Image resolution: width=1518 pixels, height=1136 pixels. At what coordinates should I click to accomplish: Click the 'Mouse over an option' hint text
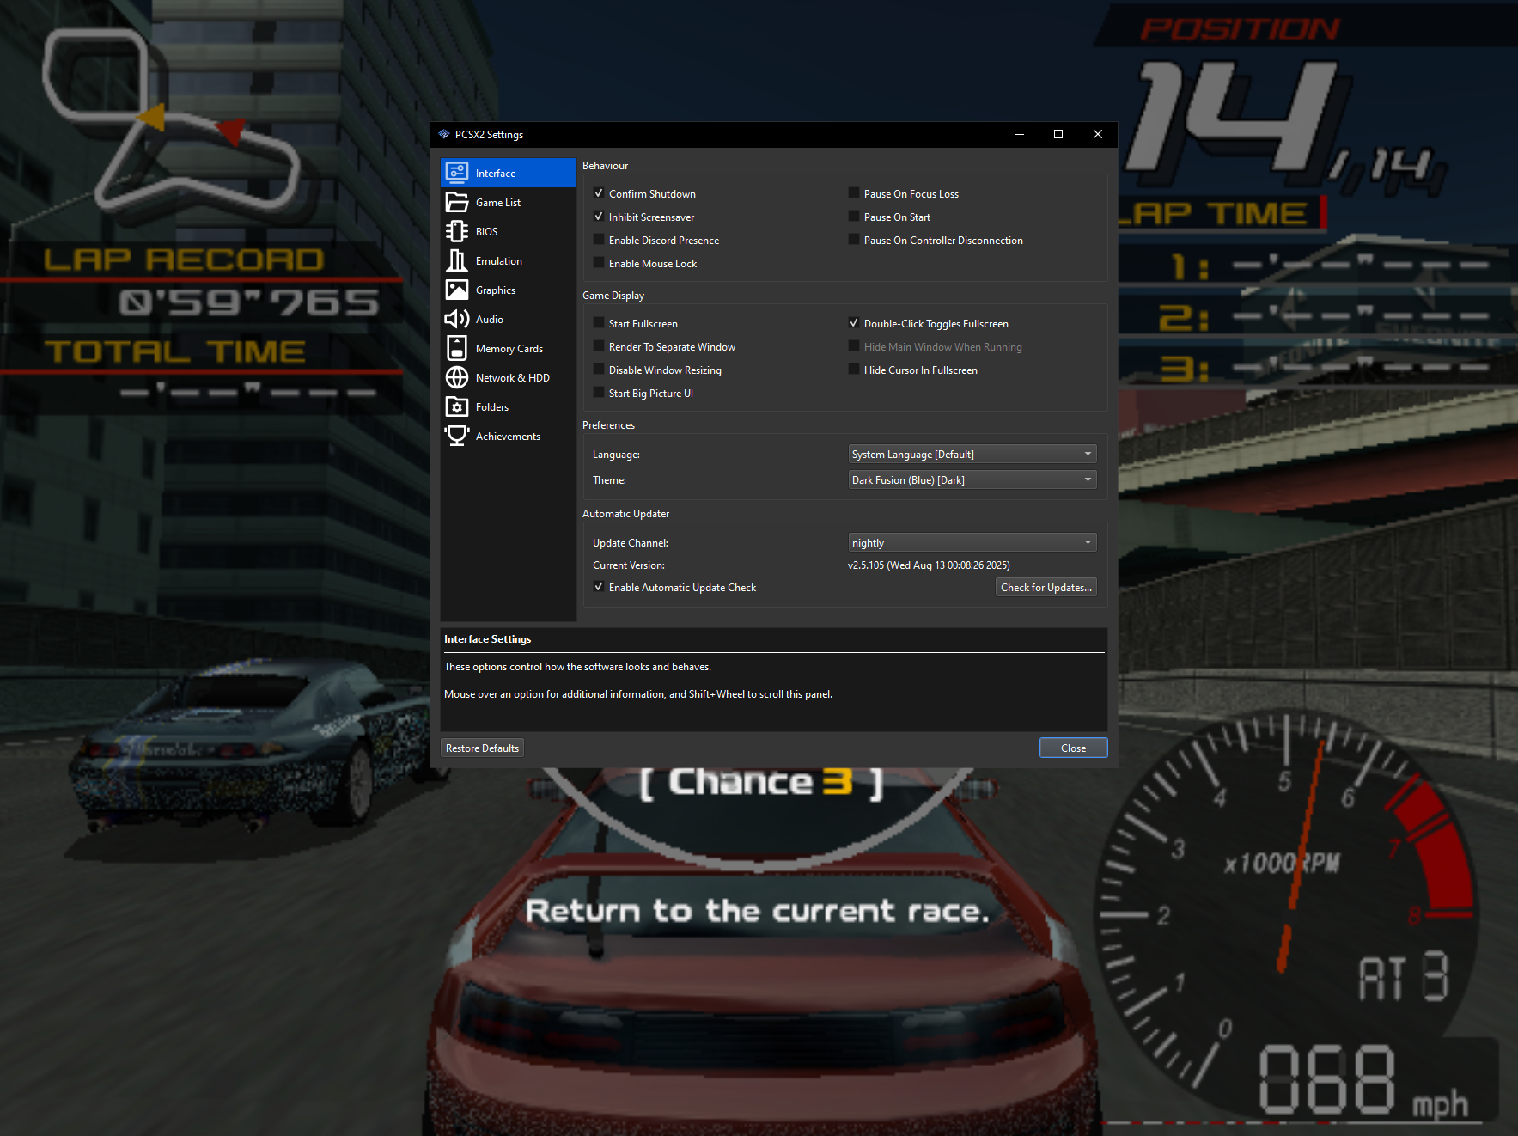point(638,694)
